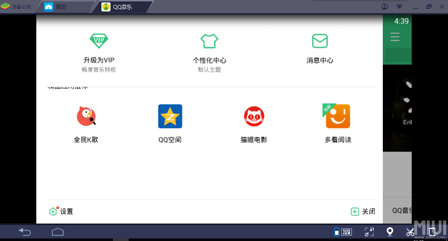Click the 消息中心 label
448x241 pixels.
point(320,60)
